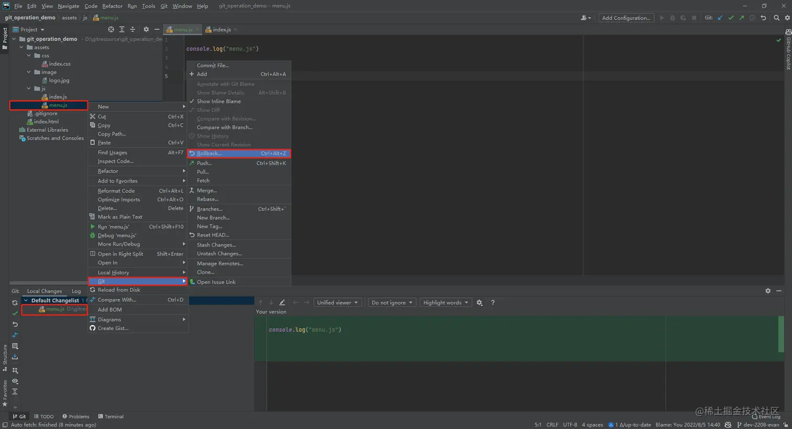Commit changes using green checkmark toolbar icon

tap(731, 17)
